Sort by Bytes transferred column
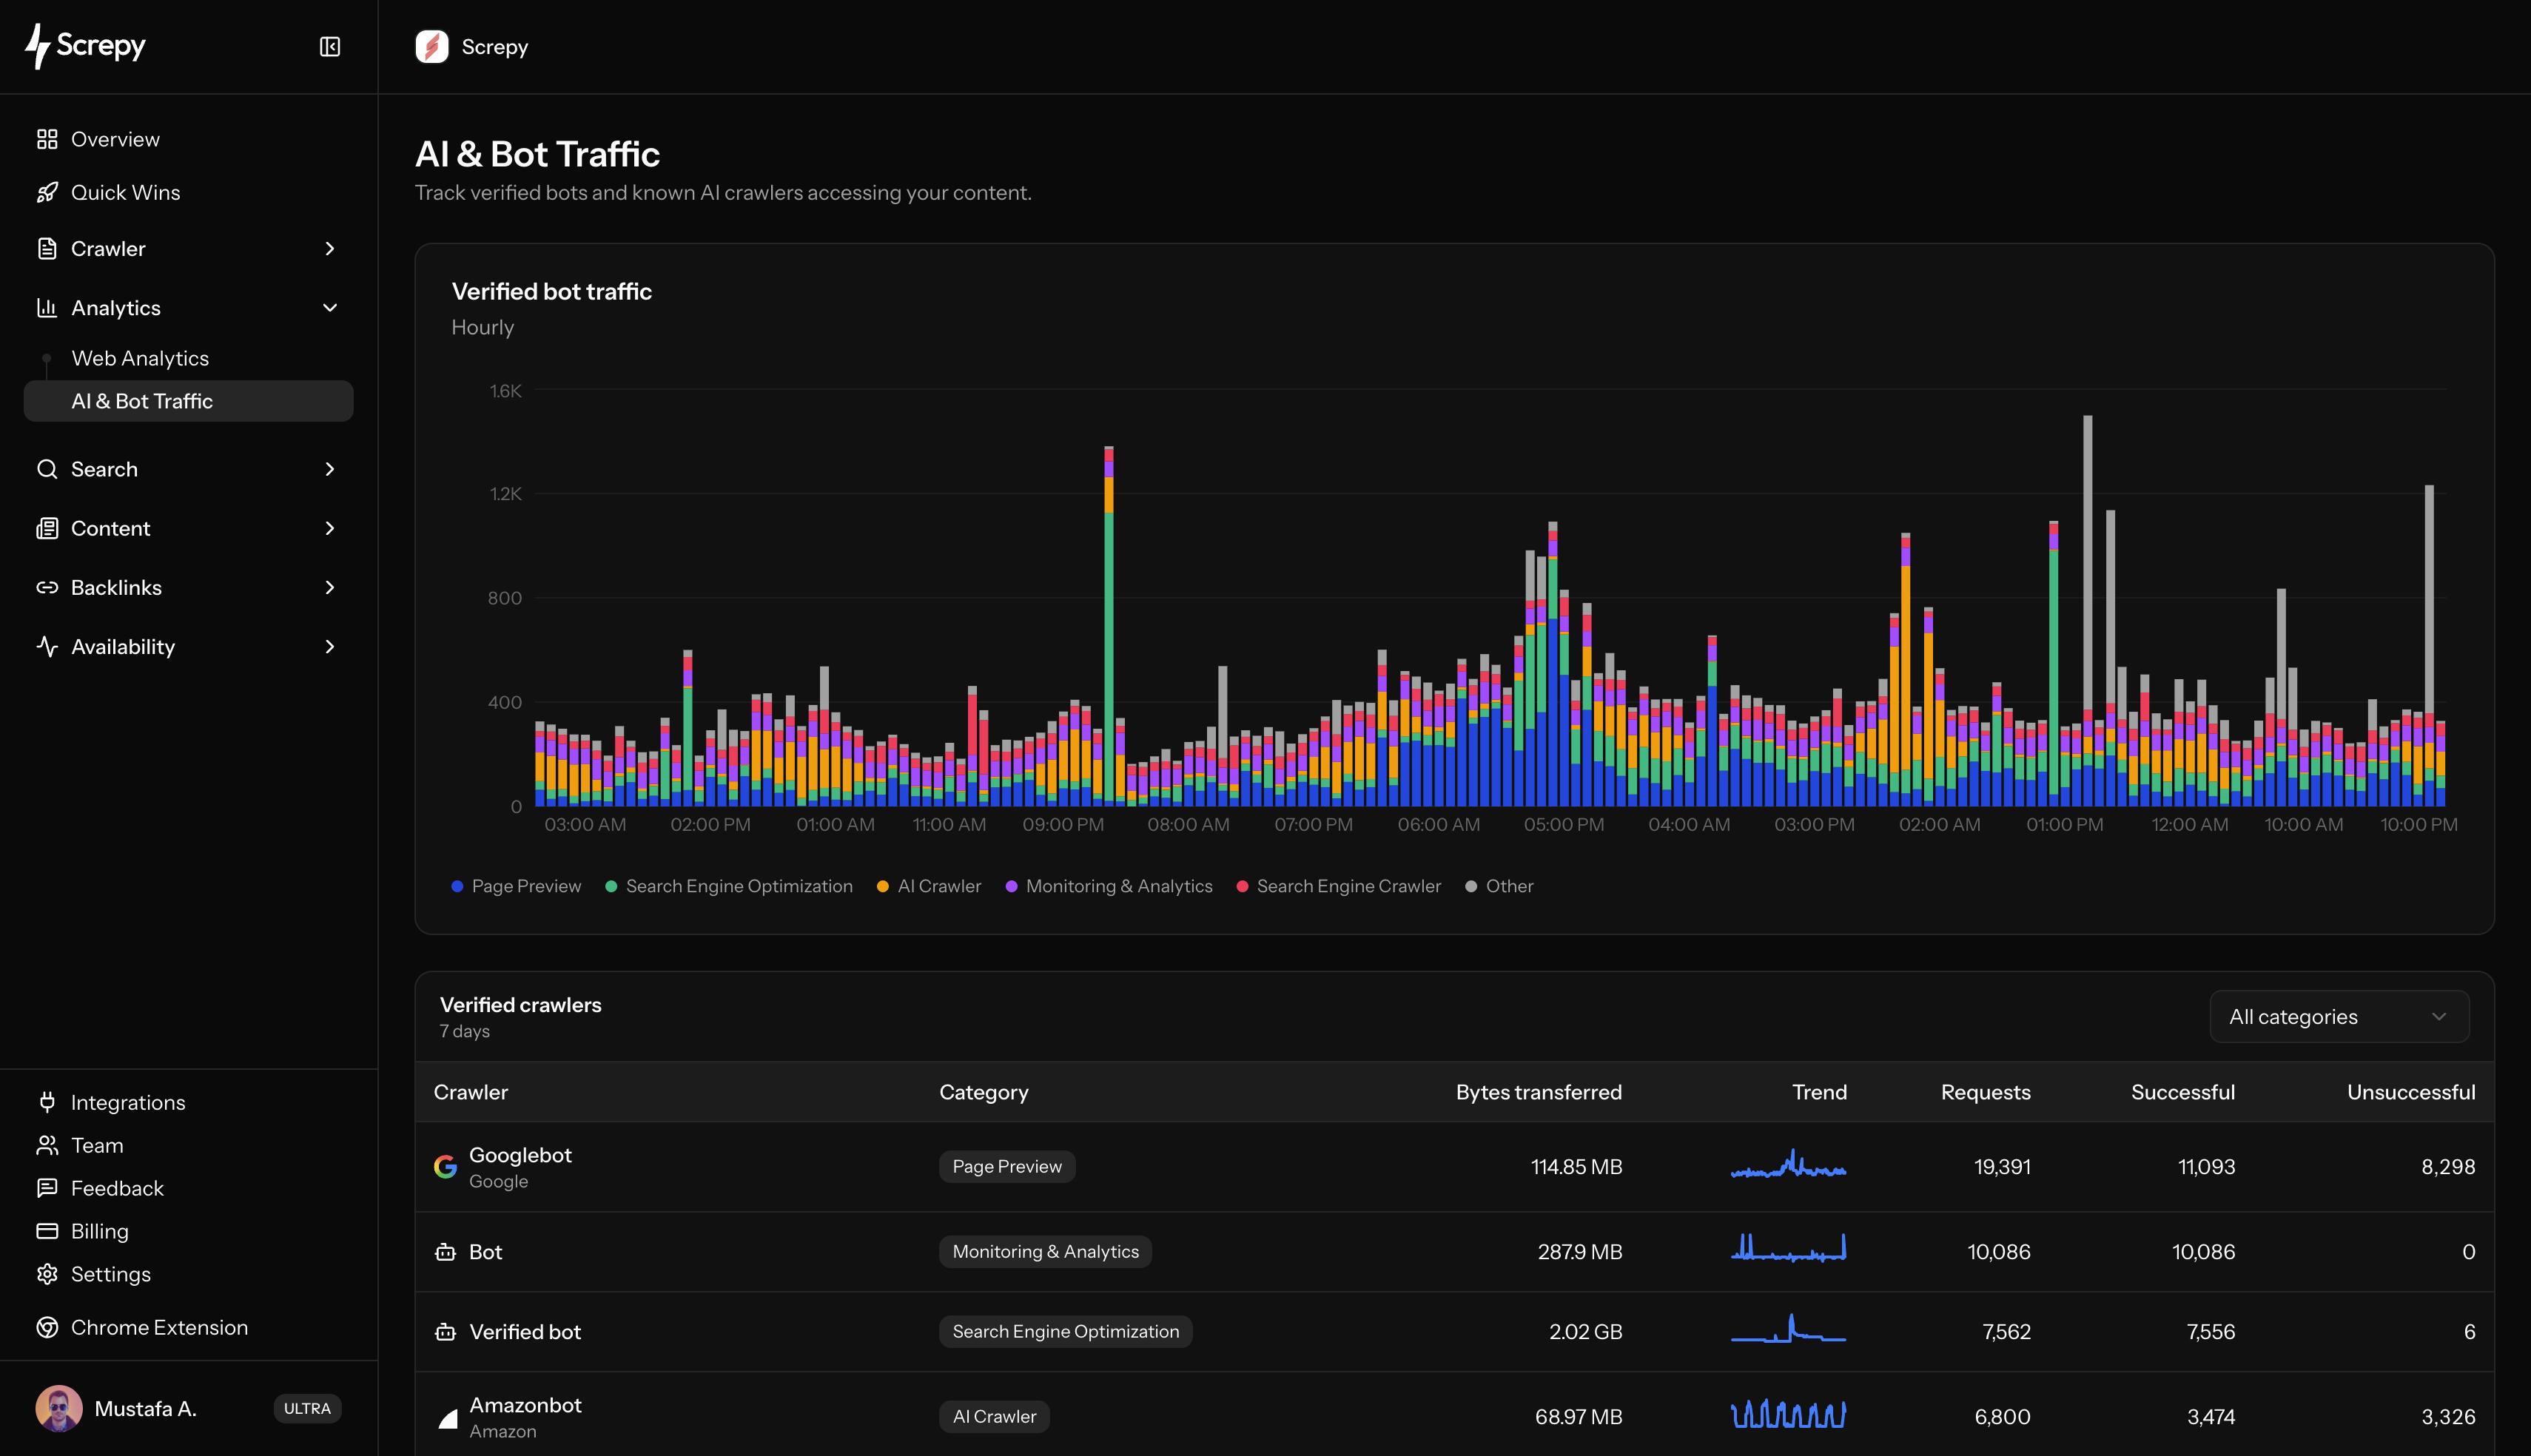The width and height of the screenshot is (2531, 1456). pos(1539,1092)
